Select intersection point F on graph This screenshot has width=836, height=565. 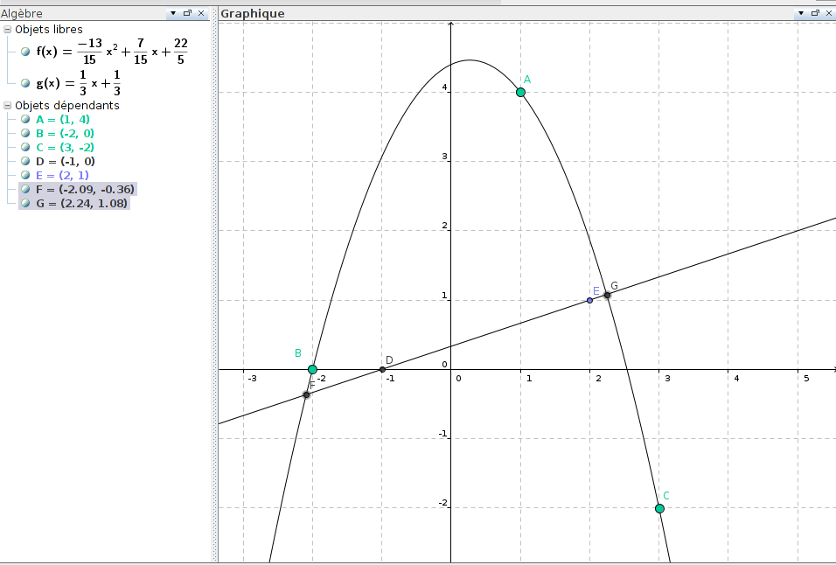tap(306, 394)
